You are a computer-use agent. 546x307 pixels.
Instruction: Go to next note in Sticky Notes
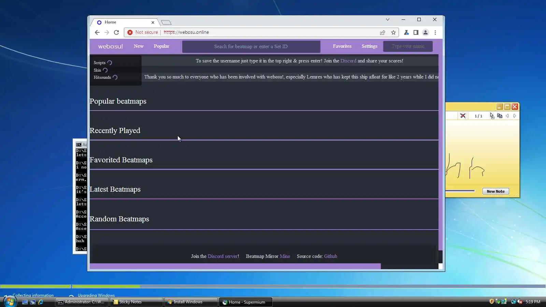515,116
